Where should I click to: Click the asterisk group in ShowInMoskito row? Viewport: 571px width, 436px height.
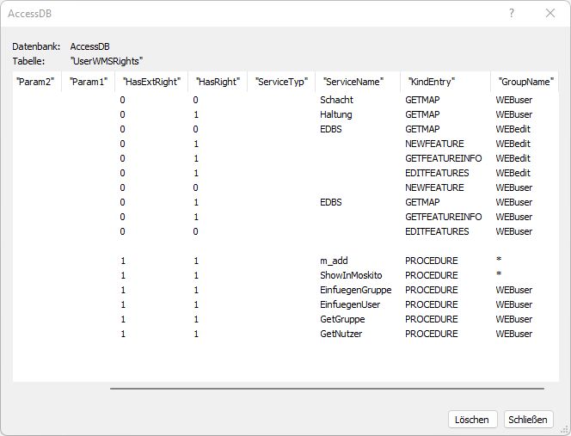pyautogui.click(x=499, y=274)
